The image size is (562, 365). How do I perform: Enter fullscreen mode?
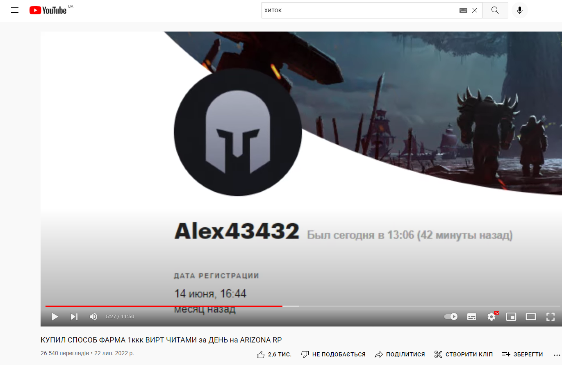(551, 317)
